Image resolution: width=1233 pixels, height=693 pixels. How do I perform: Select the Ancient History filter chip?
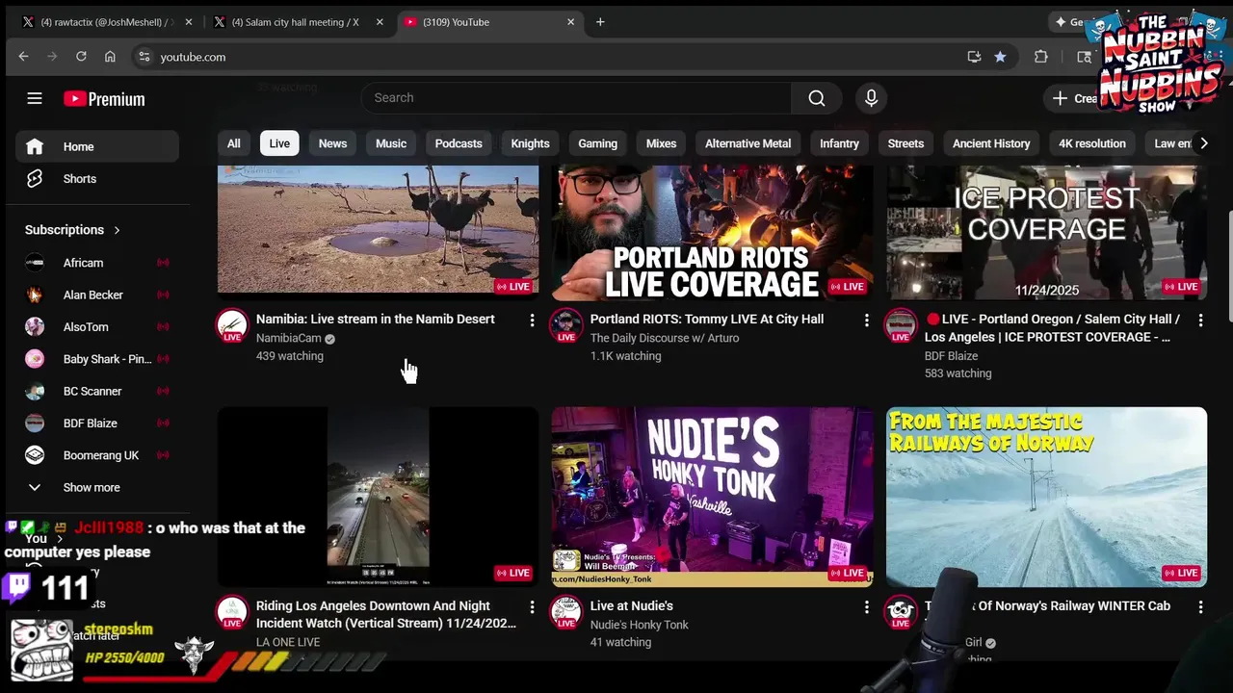click(991, 143)
